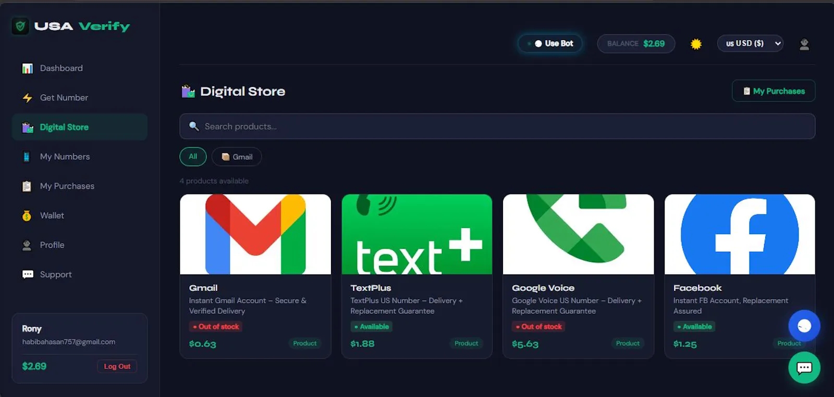
Task: Open the Gmail product image
Action: pyautogui.click(x=255, y=234)
